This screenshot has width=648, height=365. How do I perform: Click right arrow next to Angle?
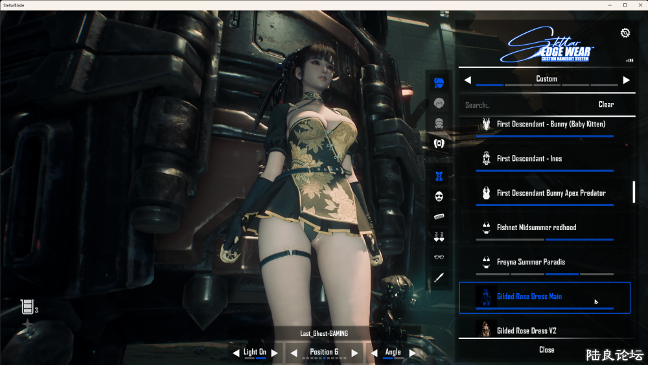[412, 353]
